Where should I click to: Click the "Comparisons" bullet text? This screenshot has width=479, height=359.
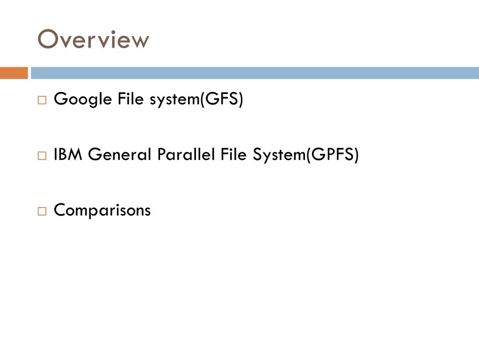click(102, 210)
